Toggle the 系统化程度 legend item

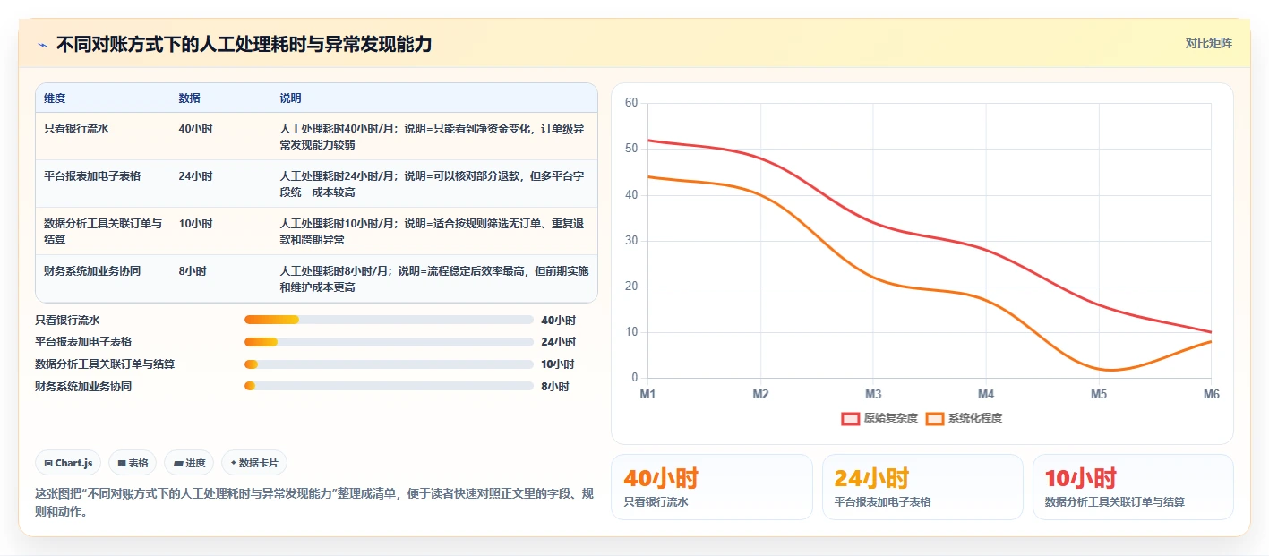(x=964, y=418)
